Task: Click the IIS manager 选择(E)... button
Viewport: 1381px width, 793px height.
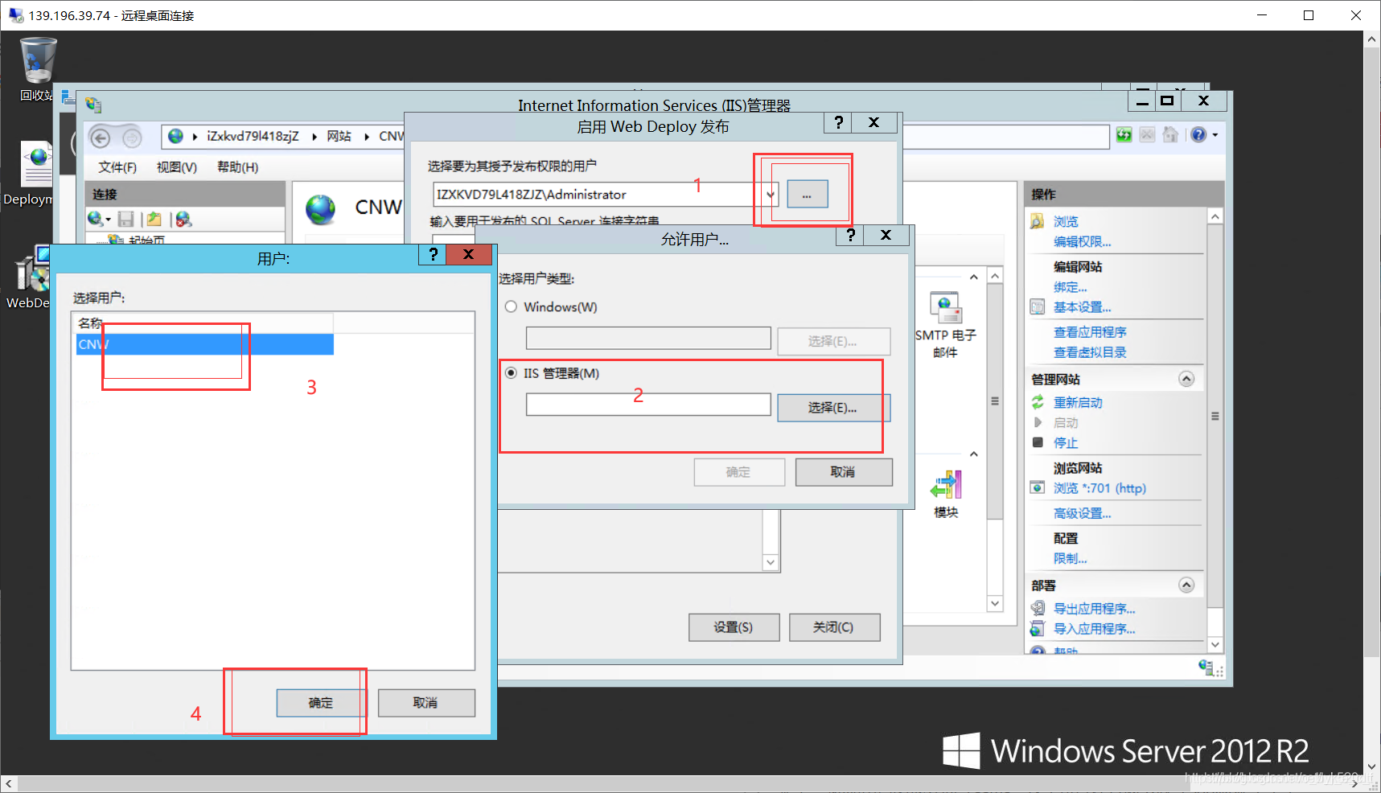Action: tap(833, 408)
